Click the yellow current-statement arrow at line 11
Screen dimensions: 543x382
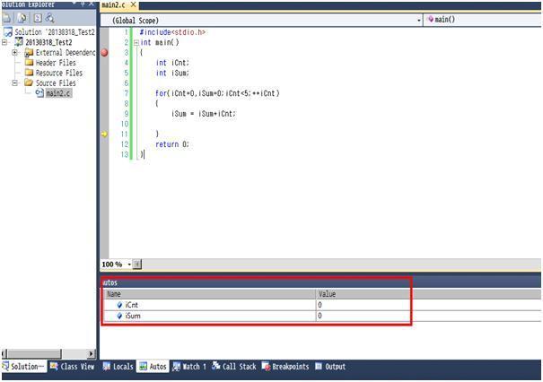click(104, 135)
